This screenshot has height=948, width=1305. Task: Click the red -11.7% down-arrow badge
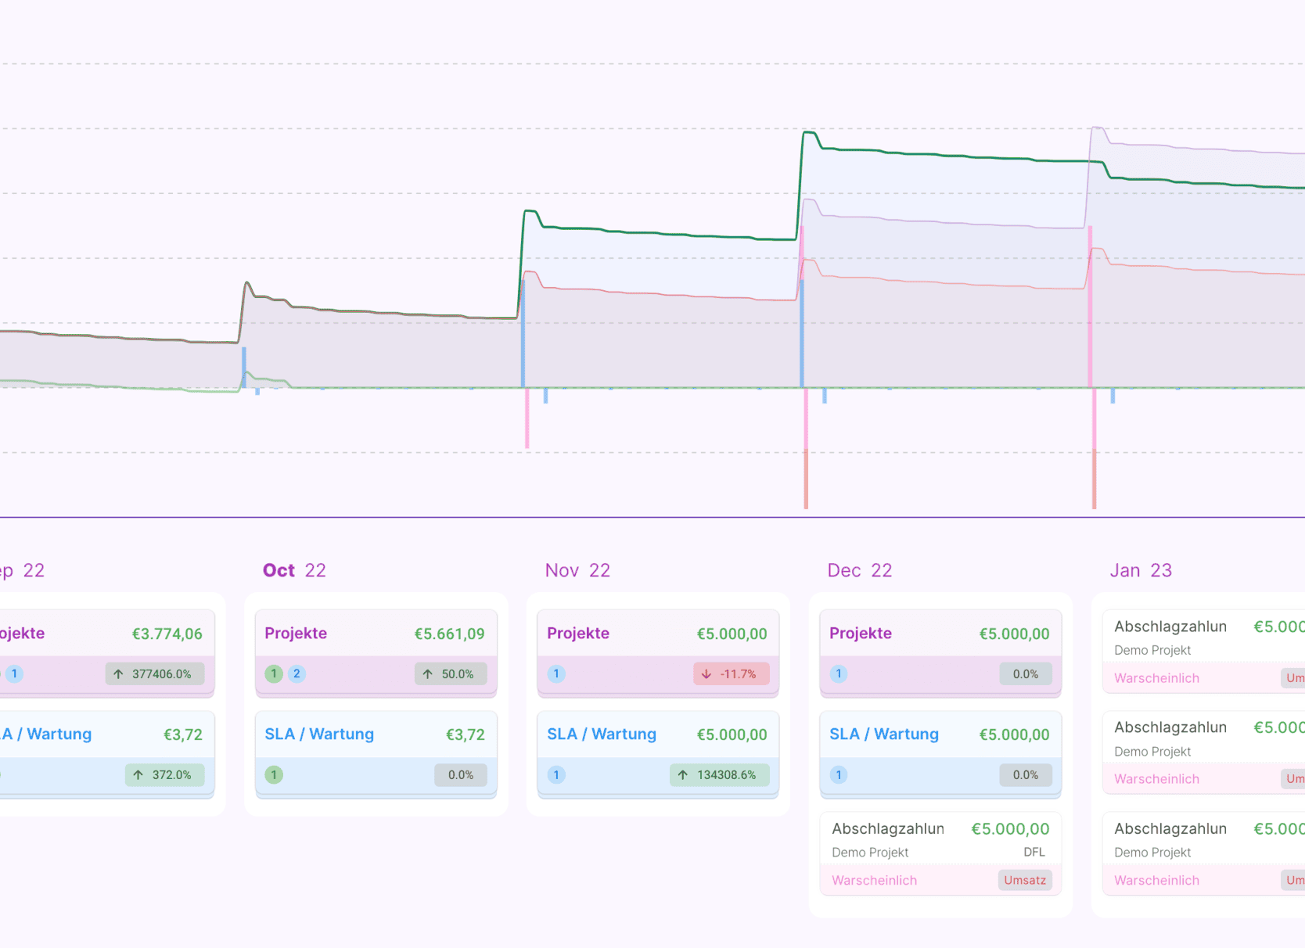tap(731, 673)
